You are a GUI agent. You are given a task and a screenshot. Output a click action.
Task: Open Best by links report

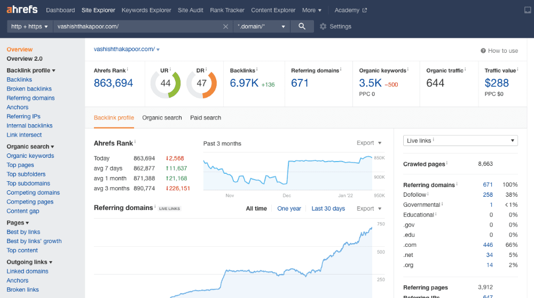point(23,232)
